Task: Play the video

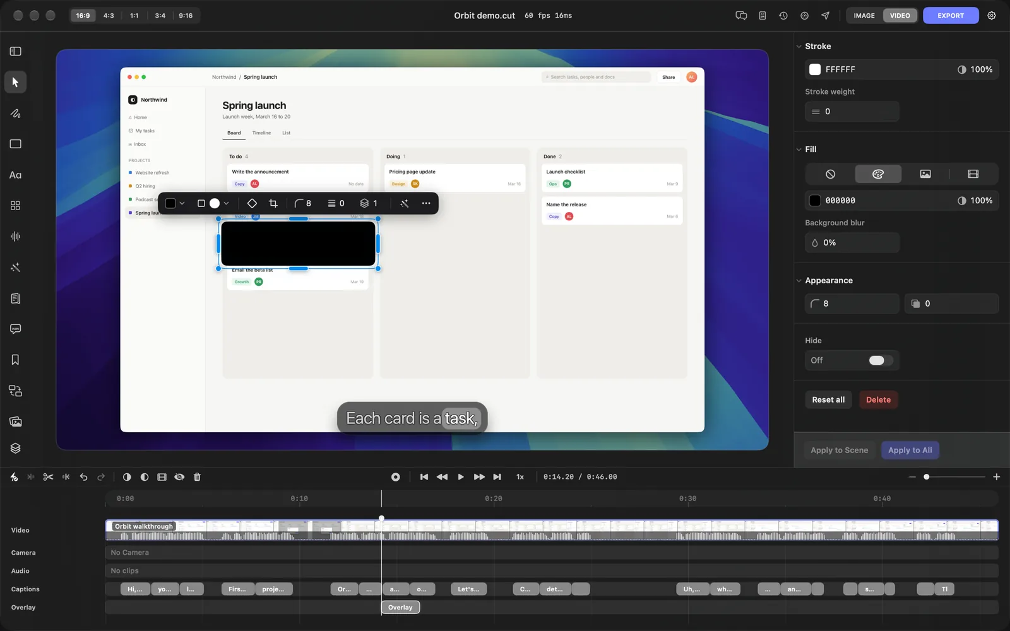Action: point(461,477)
